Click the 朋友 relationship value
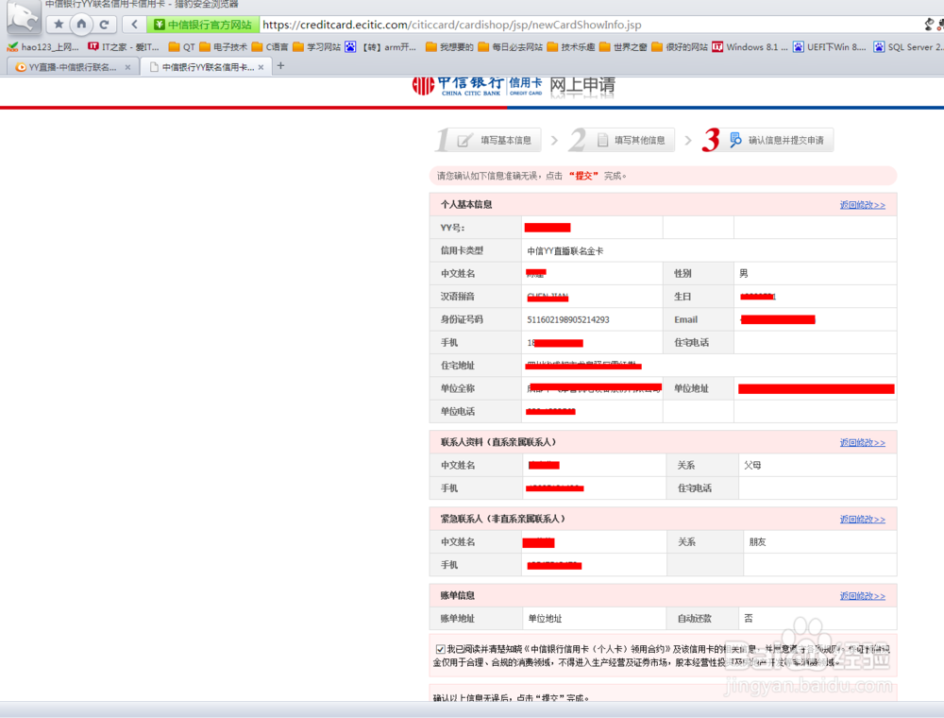 tap(757, 542)
